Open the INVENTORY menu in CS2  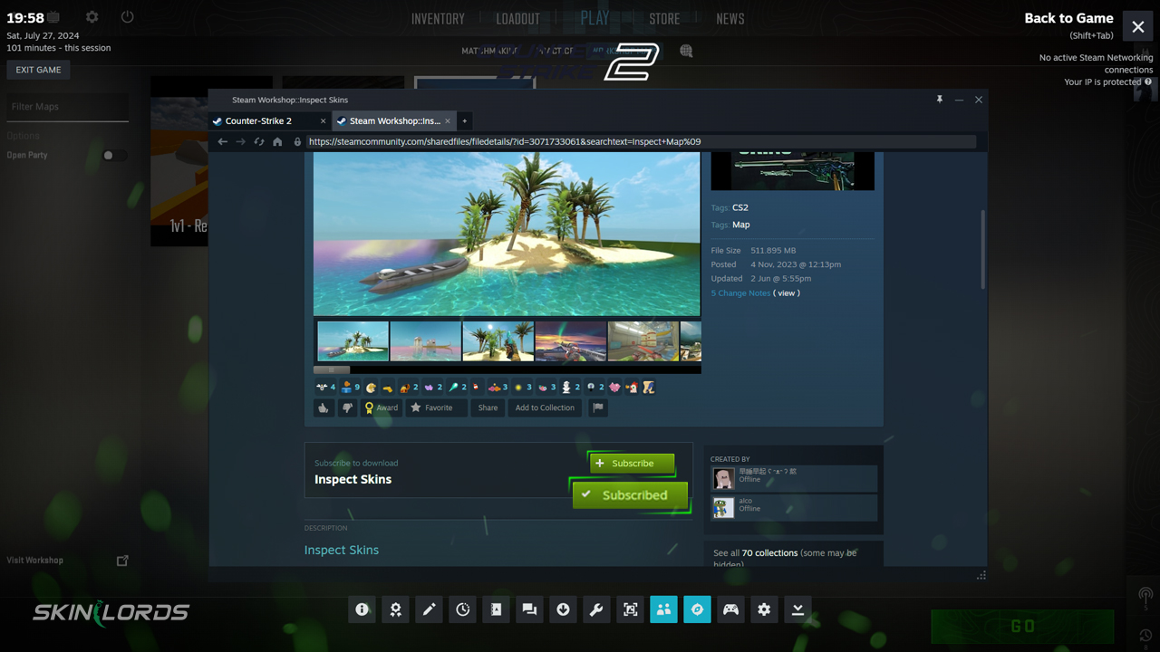pos(438,18)
